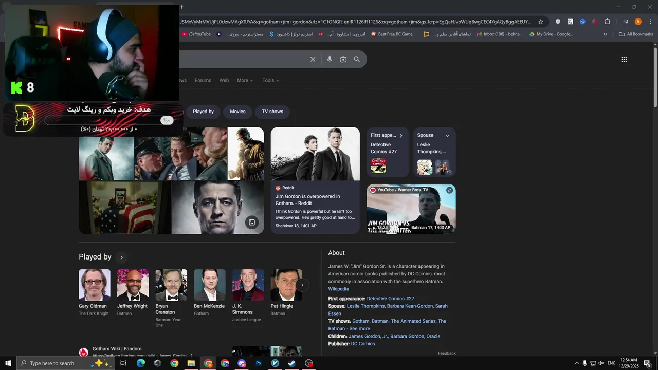Open the notification center icon
Viewport: 658px width, 370px height.
[647, 363]
